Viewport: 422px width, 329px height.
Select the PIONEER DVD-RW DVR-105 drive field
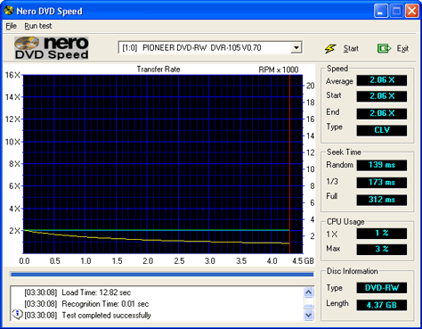[x=210, y=47]
